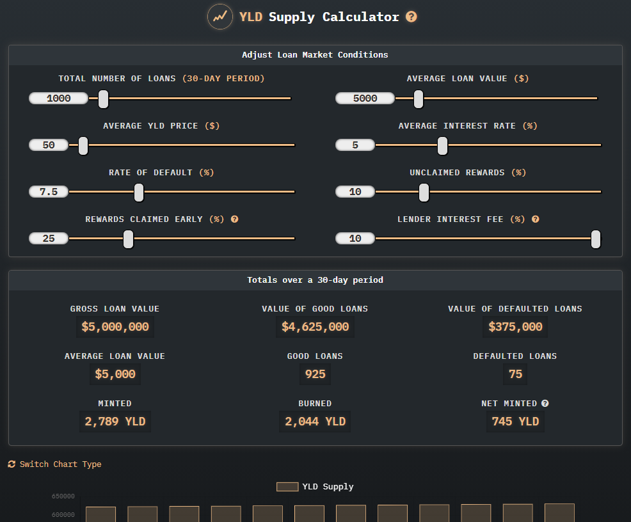Click the Net Minted help icon

pyautogui.click(x=545, y=404)
